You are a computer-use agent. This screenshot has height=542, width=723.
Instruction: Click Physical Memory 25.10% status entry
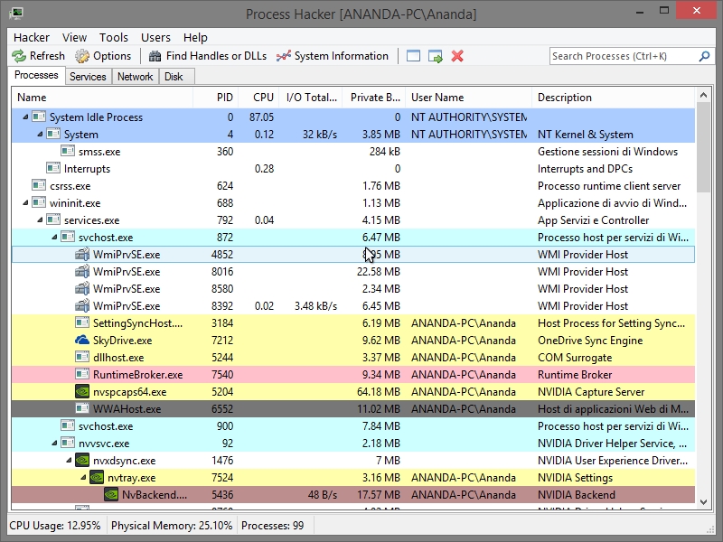(x=172, y=526)
